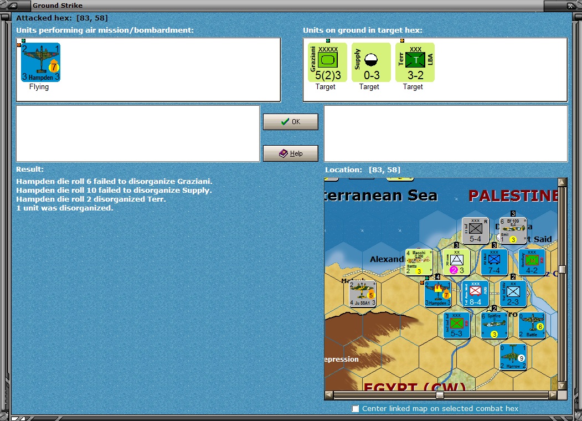The height and width of the screenshot is (421, 582).
Task: Click the blue 7-4 infantry counter on the map
Action: tap(494, 262)
